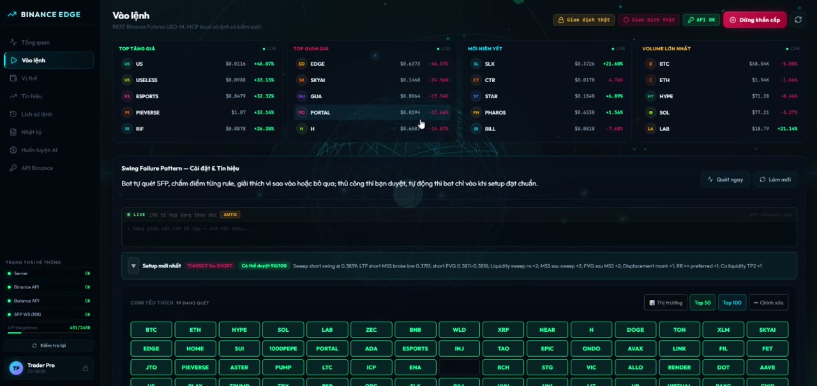Click BTC coin icon in Volume lớn nhất
The height and width of the screenshot is (386, 817).
(650, 64)
